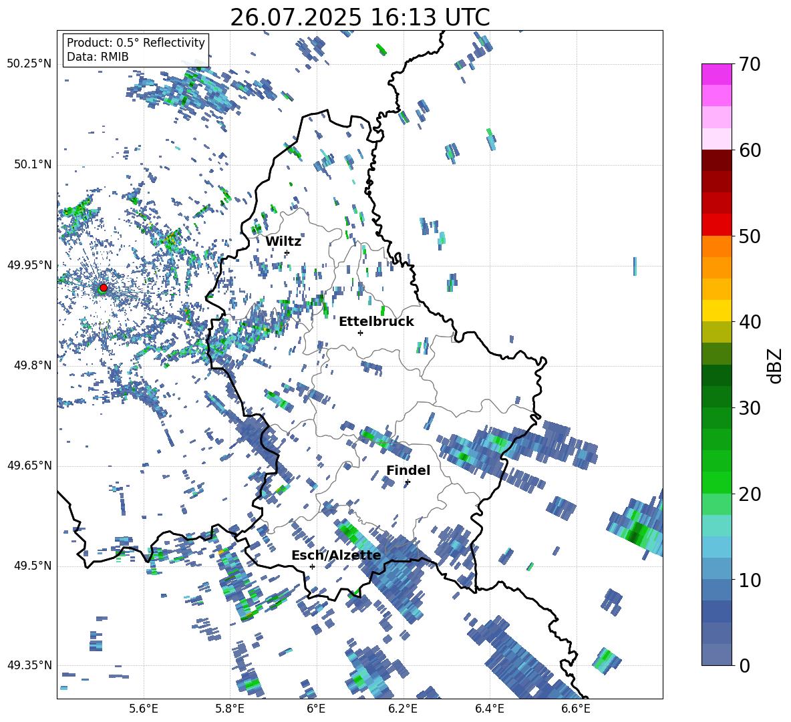Click the 50.25°N latitude label

(29, 64)
